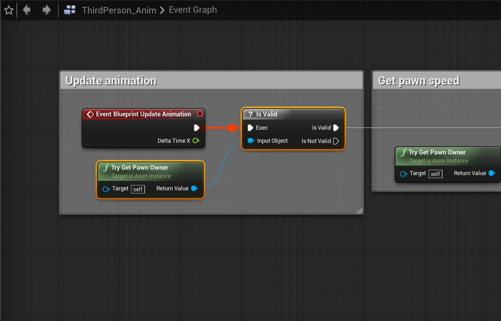Navigate forward with the right arrow
The width and height of the screenshot is (501, 321).
pos(46,10)
